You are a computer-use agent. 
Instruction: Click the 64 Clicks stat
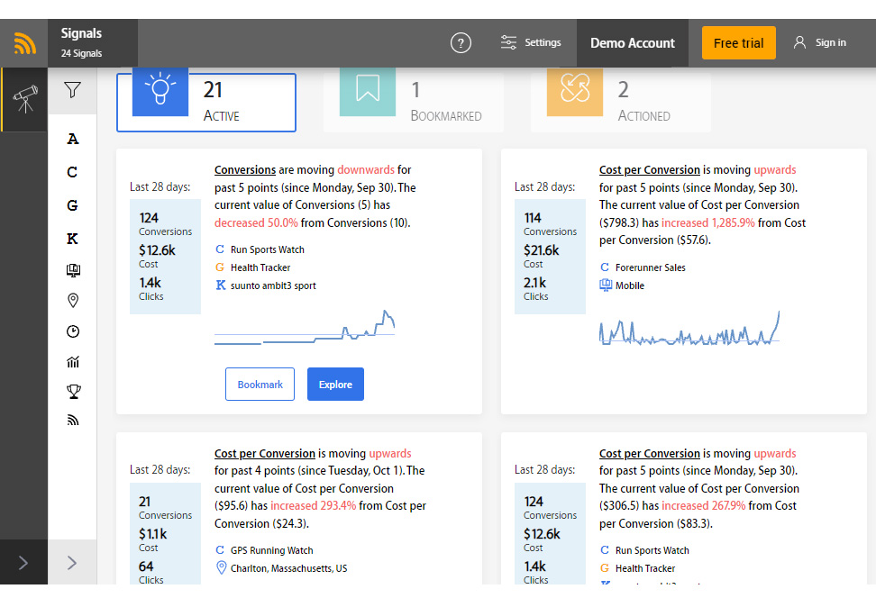151,572
